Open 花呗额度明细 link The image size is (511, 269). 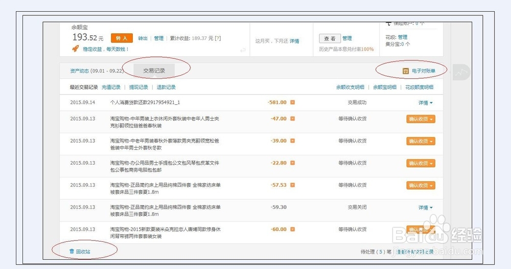420,87
